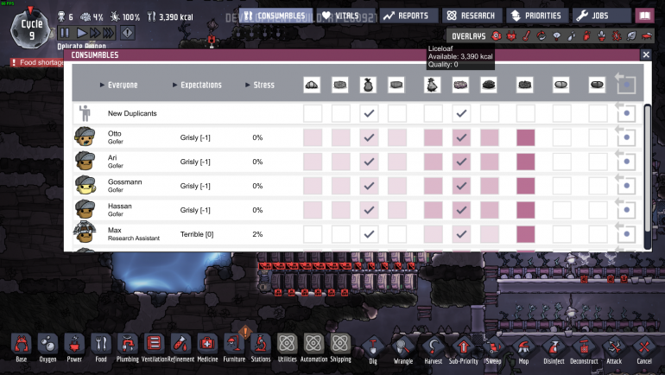The width and height of the screenshot is (665, 375).
Task: Open the Food build menu
Action: (x=101, y=348)
